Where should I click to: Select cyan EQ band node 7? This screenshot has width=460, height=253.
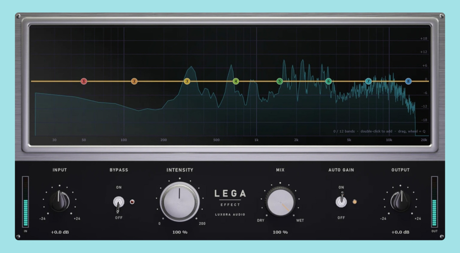[368, 81]
